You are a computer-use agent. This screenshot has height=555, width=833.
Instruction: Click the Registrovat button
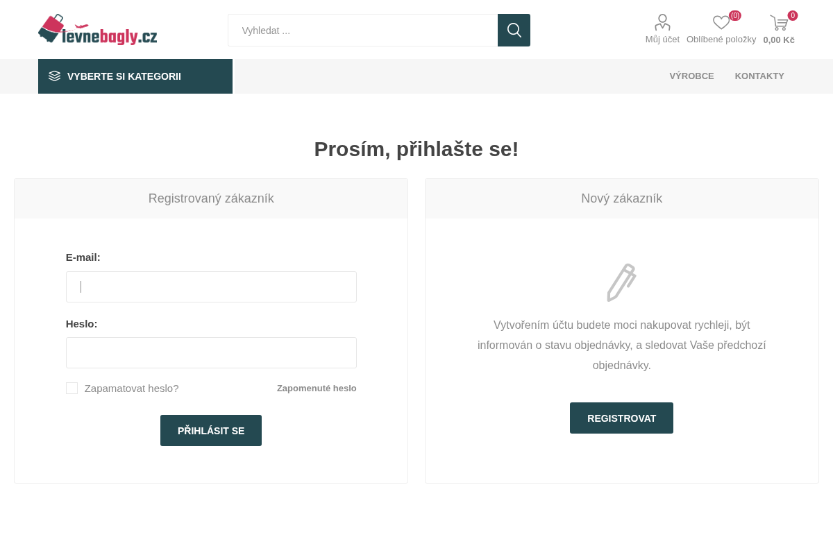621,418
